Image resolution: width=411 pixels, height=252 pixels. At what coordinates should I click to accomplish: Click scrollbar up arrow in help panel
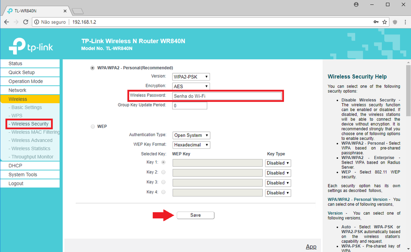click(x=409, y=62)
